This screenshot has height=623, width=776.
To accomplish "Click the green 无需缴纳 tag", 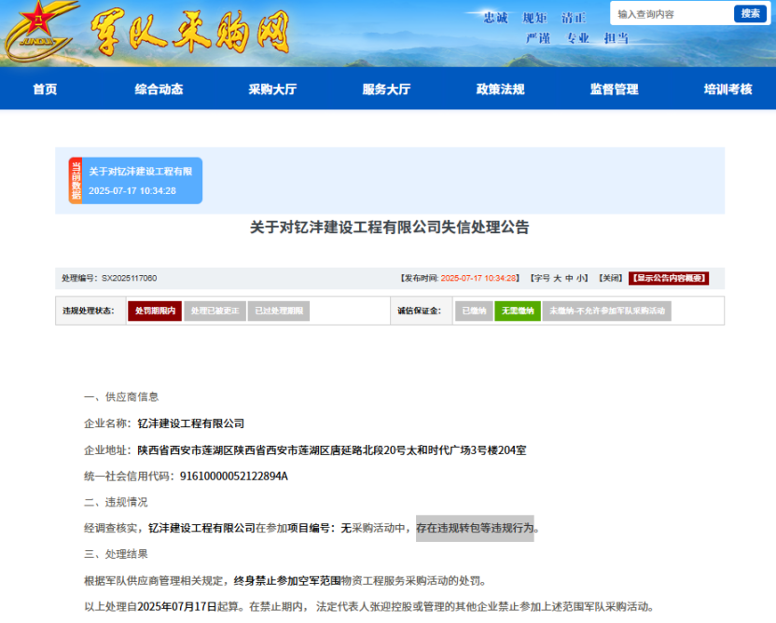I will [x=518, y=311].
